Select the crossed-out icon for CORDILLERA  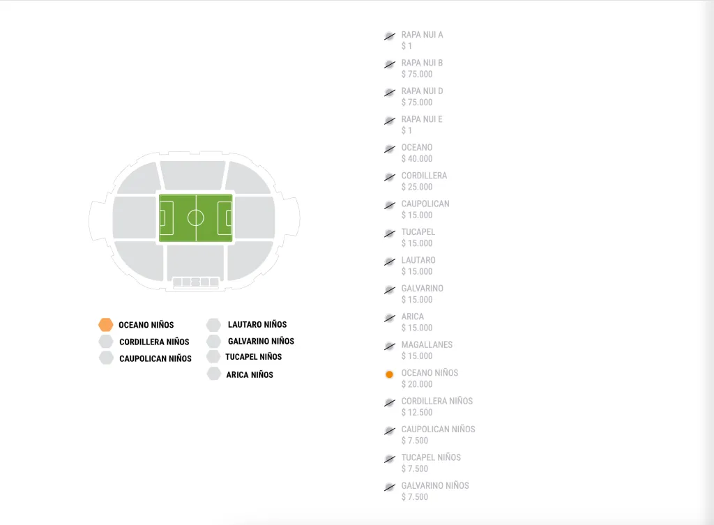click(x=389, y=176)
